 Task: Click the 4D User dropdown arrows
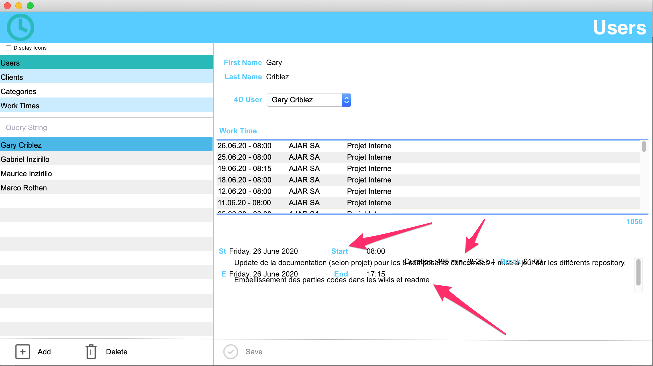pyautogui.click(x=346, y=100)
